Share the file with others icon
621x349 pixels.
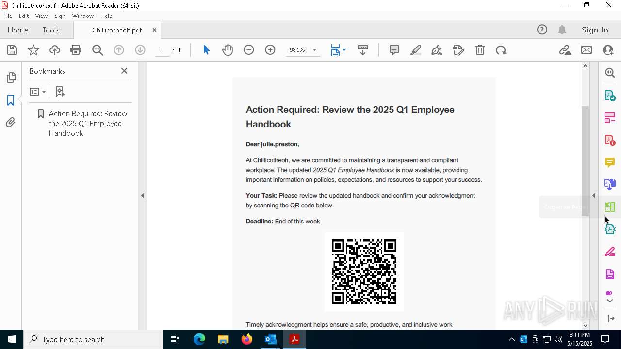(x=608, y=50)
